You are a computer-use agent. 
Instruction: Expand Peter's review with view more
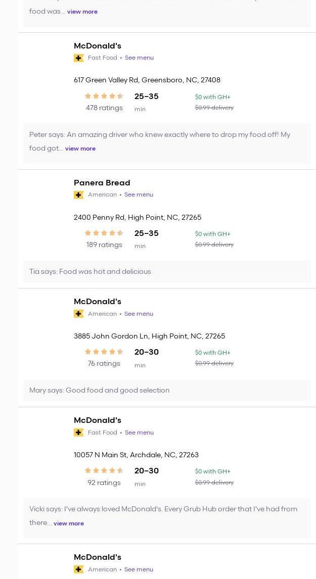coord(80,149)
